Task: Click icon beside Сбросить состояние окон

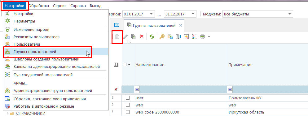Action: click(7, 99)
